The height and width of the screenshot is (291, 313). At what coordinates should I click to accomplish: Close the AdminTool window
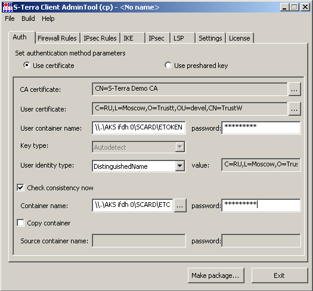[x=305, y=7]
